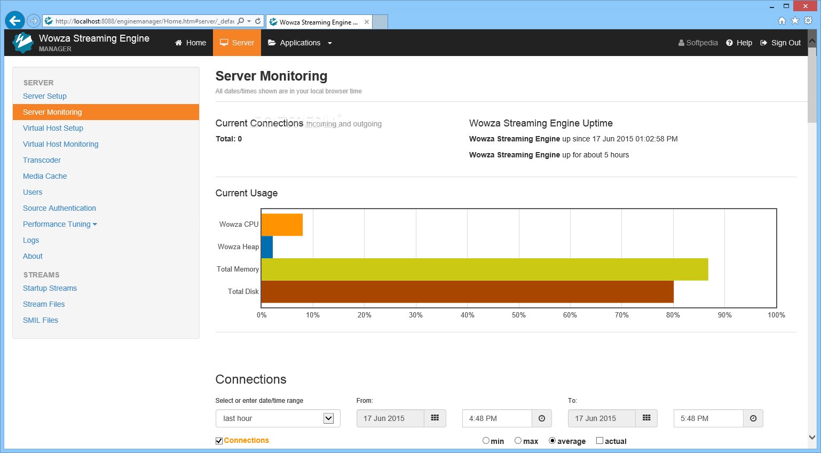Open the last hour time range dropdown
The height and width of the screenshot is (453, 821).
(278, 418)
